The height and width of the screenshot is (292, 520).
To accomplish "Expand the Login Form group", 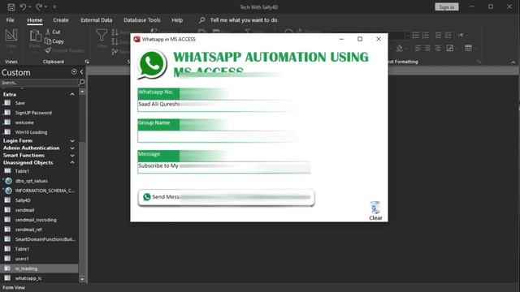I will point(72,140).
